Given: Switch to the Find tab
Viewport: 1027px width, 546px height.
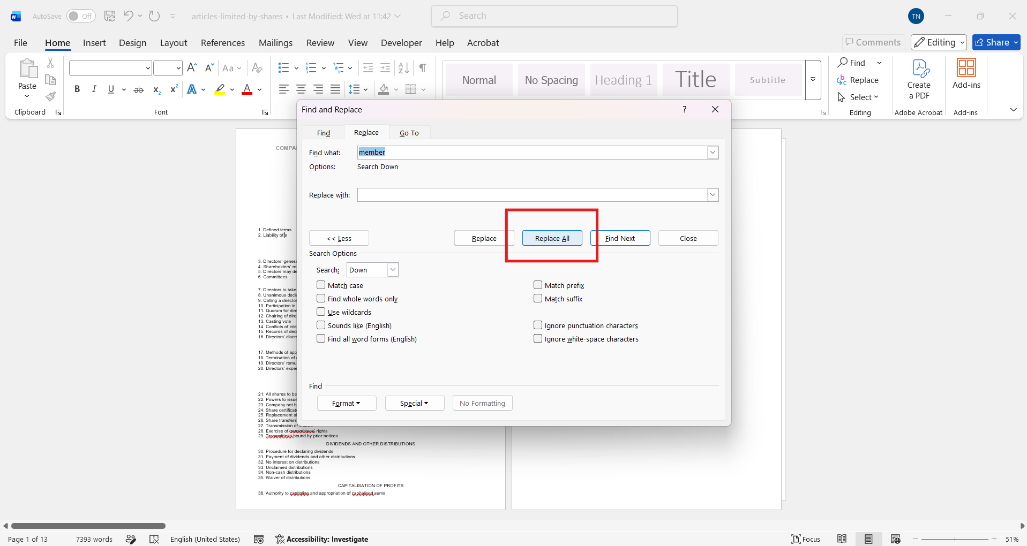Looking at the screenshot, I should 324,133.
